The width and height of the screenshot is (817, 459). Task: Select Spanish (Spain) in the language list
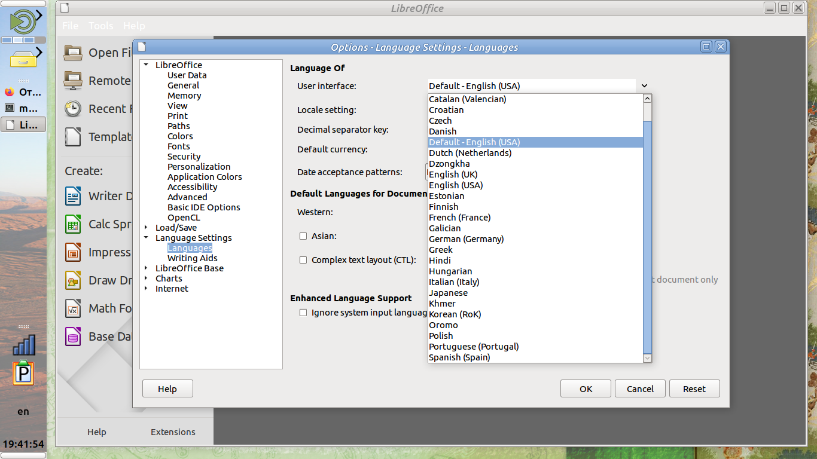point(536,357)
